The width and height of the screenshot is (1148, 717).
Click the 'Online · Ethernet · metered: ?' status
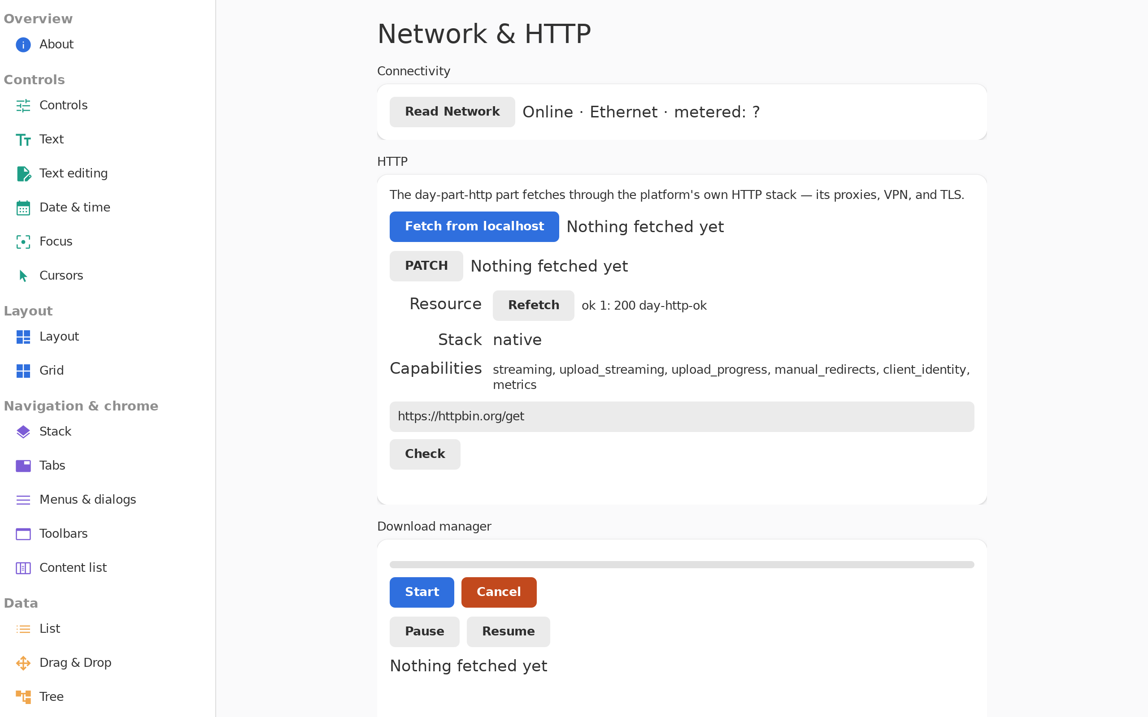tap(641, 112)
